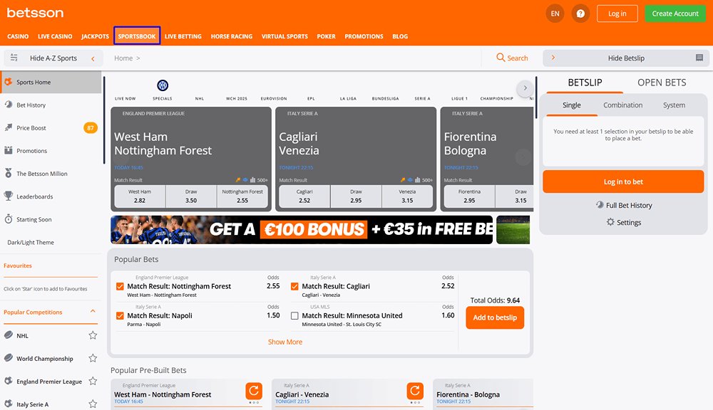Star England Premier League as favourite

point(93,381)
